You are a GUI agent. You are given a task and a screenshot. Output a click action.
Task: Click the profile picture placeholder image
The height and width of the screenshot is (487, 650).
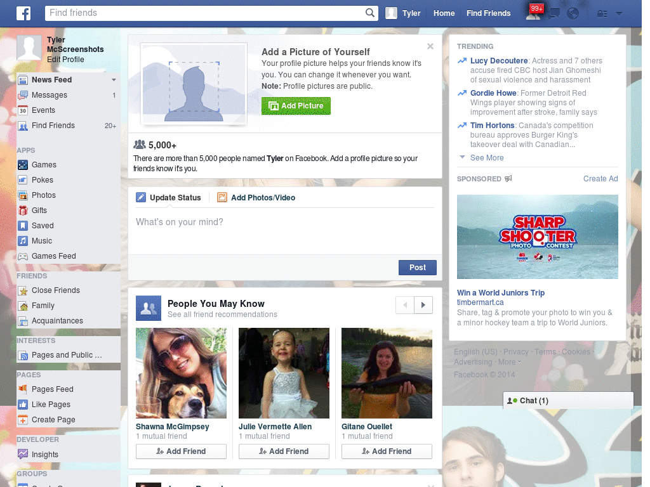[x=194, y=84]
